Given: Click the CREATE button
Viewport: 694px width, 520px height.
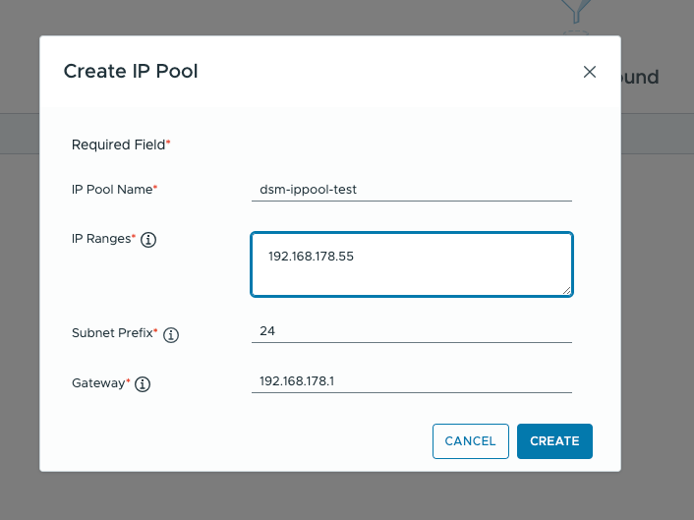Looking at the screenshot, I should click(554, 441).
